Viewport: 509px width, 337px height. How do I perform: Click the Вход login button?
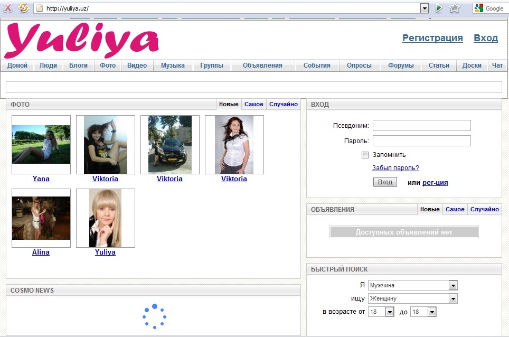[x=385, y=182]
